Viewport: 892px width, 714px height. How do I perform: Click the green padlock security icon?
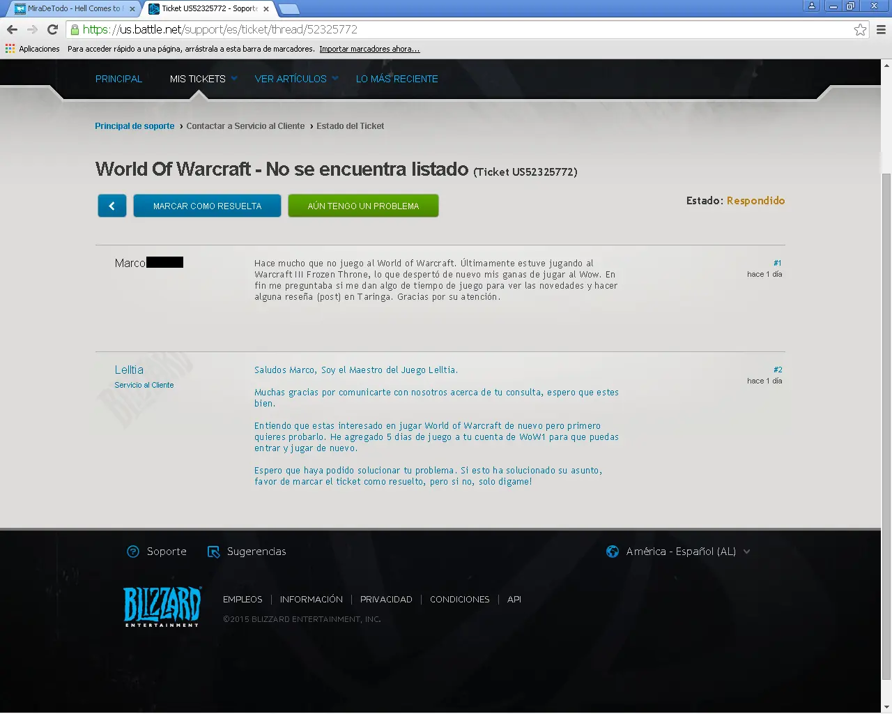coord(75,29)
